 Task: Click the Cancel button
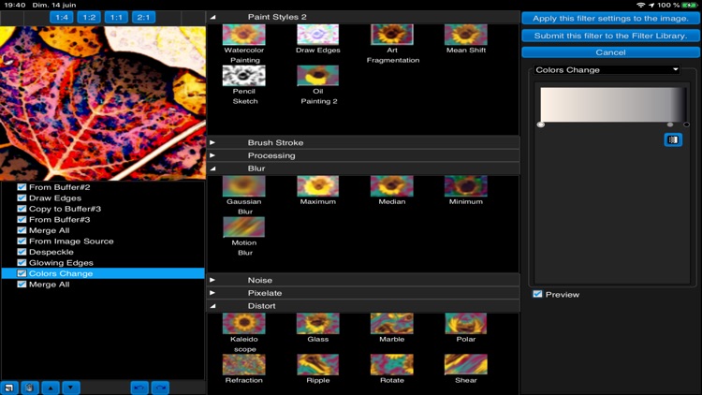[x=610, y=52]
